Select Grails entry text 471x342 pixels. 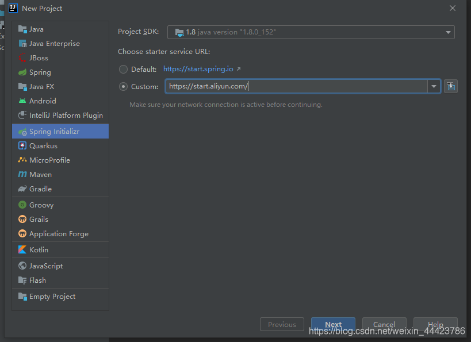[x=39, y=219]
